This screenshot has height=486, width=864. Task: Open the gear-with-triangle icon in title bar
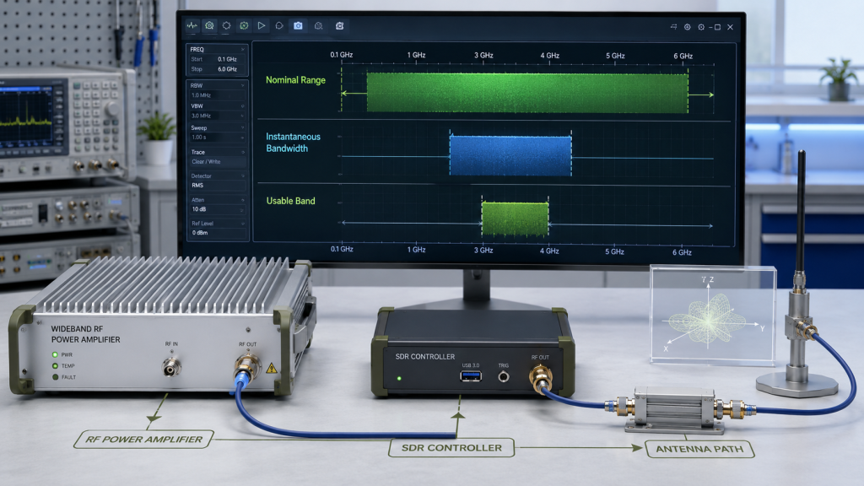pyautogui.click(x=687, y=27)
